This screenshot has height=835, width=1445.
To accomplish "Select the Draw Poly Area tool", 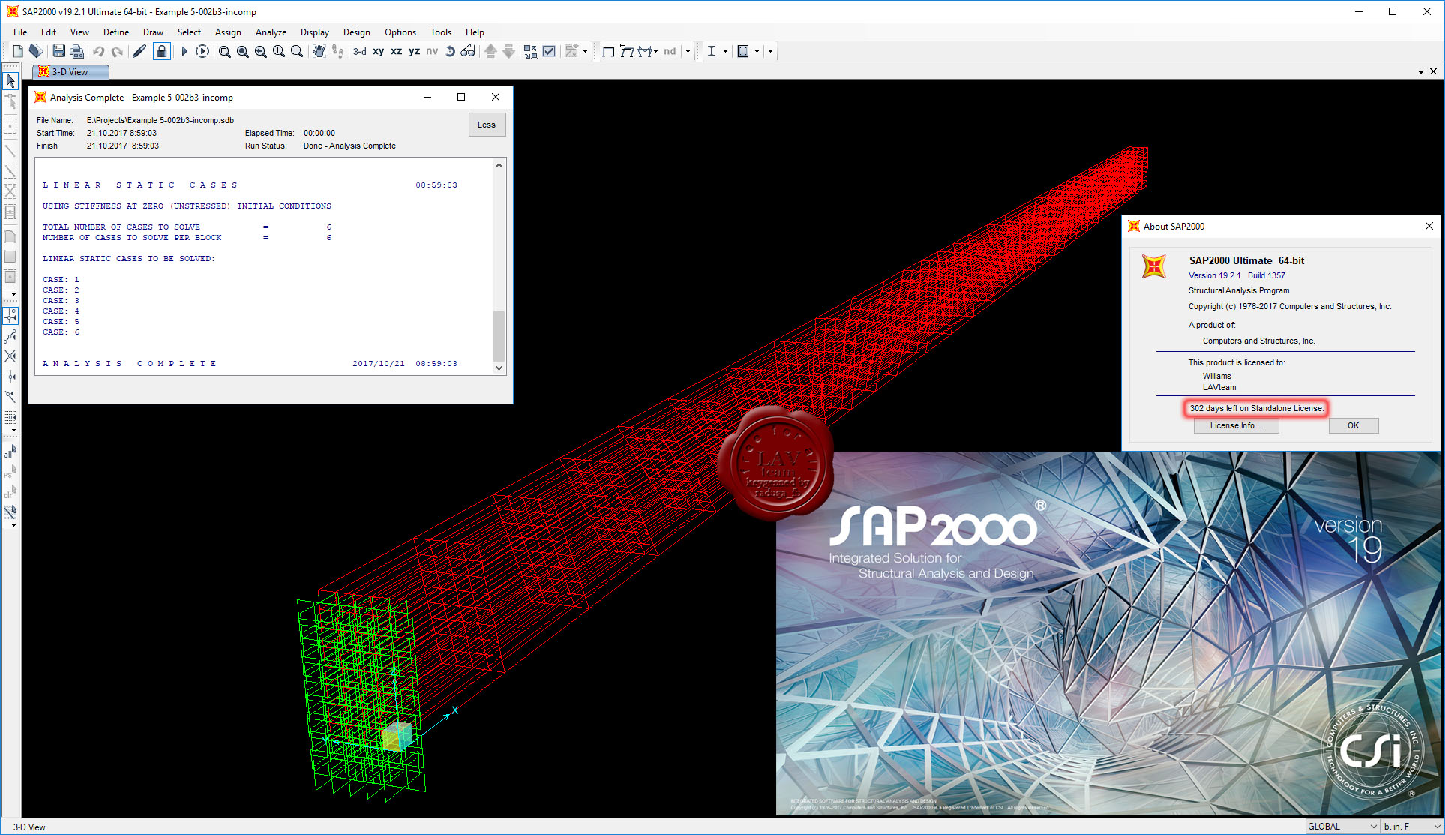I will tap(10, 236).
